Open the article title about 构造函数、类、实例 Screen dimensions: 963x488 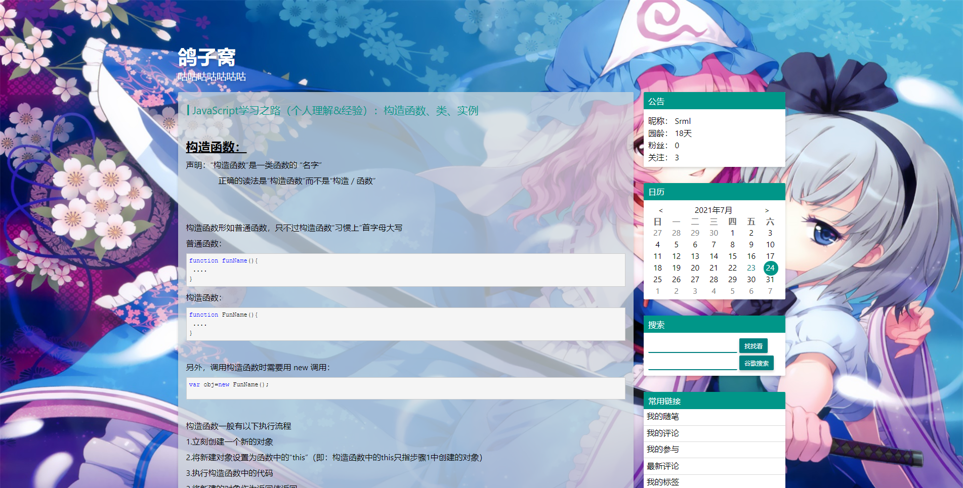[x=334, y=110]
